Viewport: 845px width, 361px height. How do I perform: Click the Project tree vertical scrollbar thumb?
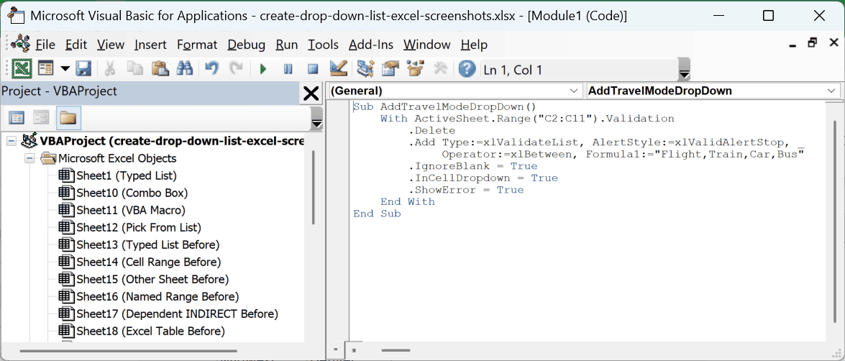tap(314, 186)
